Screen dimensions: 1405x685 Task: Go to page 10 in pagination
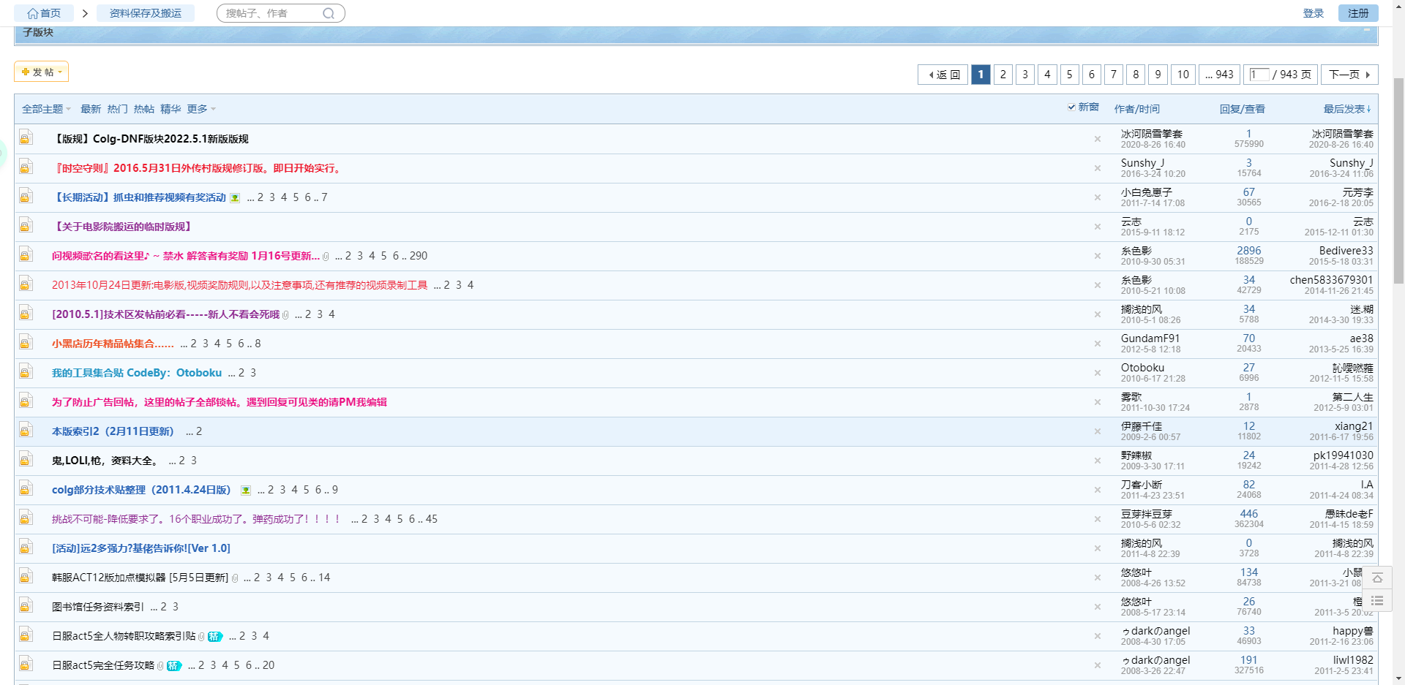(1183, 75)
